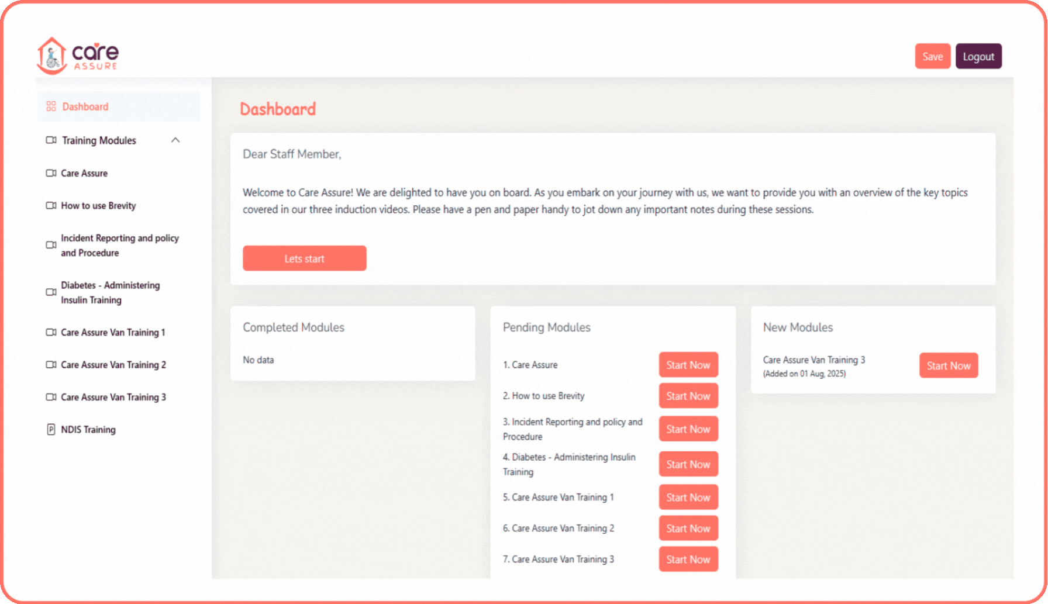
Task: Click the P icon next to NDIS Training
Action: coord(50,429)
